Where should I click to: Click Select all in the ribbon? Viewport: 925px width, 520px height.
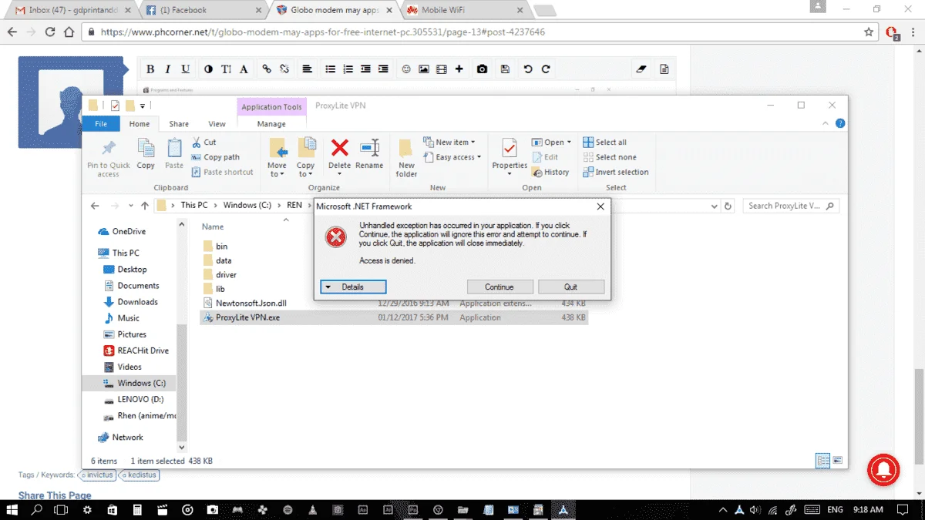tap(605, 143)
